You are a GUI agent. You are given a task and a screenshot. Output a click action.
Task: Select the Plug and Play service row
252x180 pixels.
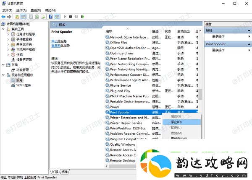(152, 91)
